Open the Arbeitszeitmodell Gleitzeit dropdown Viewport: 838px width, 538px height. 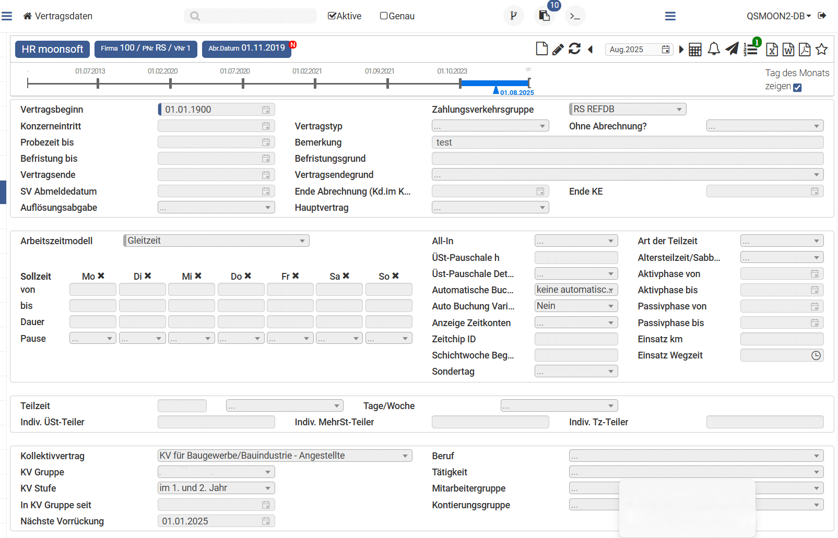click(x=216, y=241)
